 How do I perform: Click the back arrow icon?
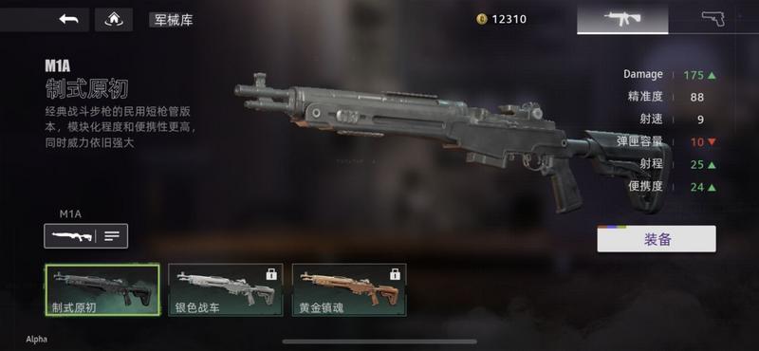(68, 19)
